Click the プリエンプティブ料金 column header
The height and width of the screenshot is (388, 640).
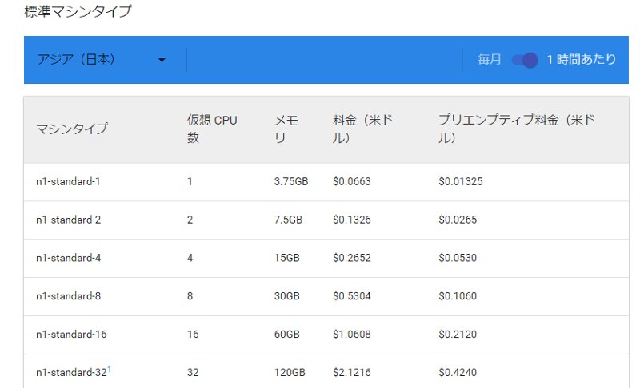click(517, 129)
